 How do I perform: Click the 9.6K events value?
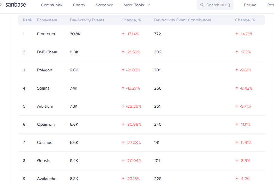pos(74,70)
